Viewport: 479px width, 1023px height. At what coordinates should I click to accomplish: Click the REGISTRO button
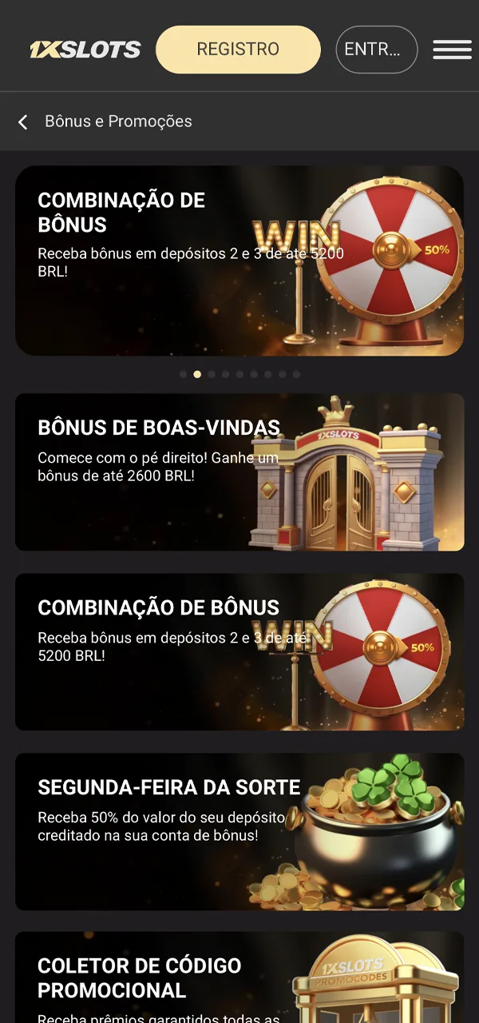click(x=238, y=50)
